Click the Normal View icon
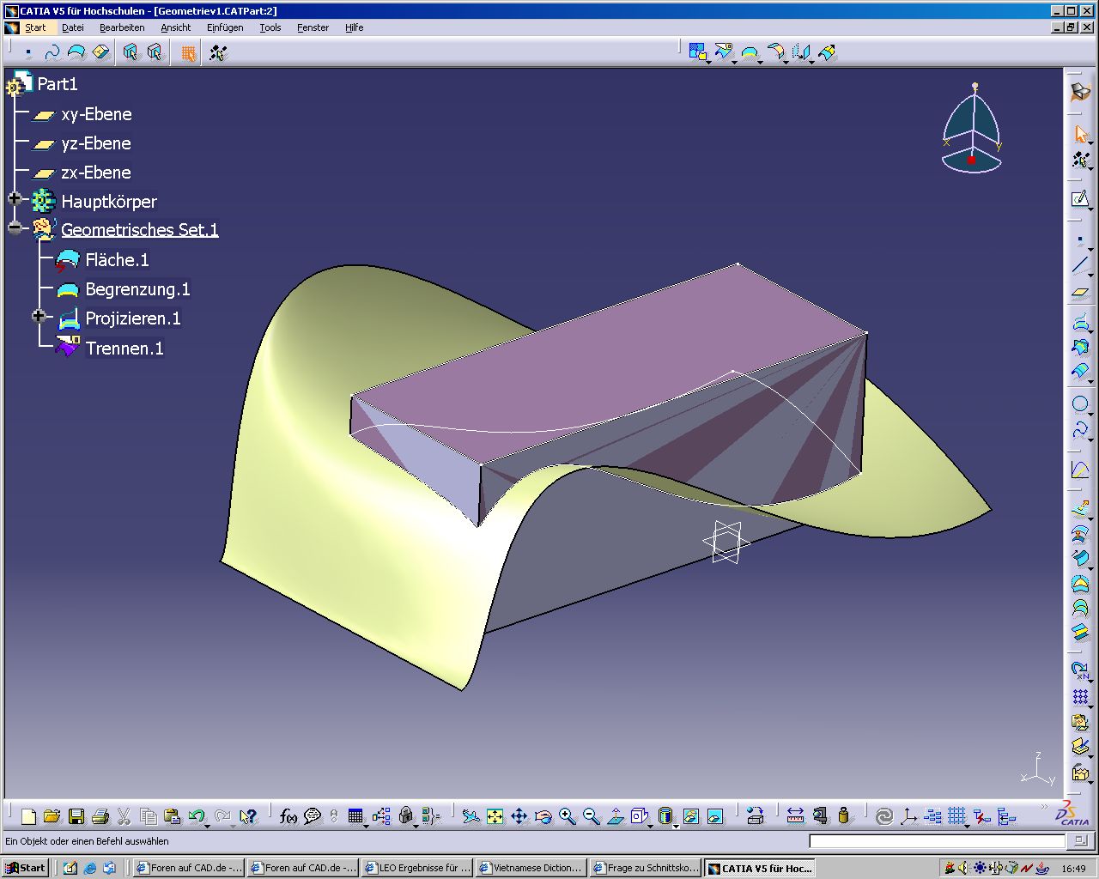This screenshot has height=879, width=1099. coord(615,815)
